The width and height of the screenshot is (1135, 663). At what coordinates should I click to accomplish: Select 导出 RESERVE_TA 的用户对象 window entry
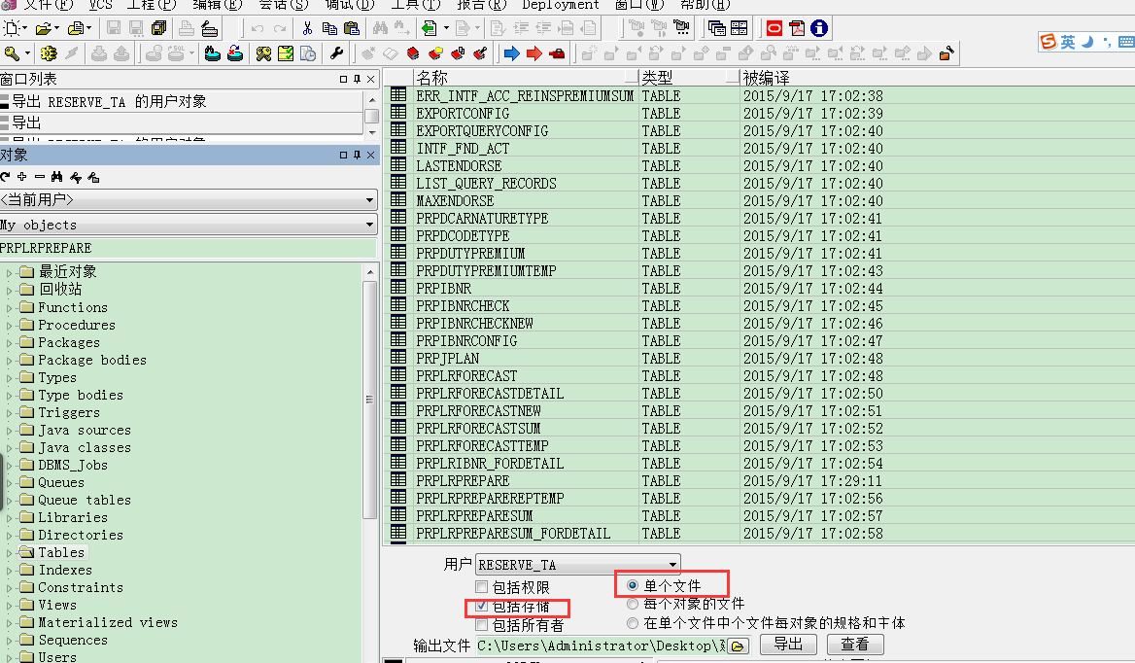pyautogui.click(x=181, y=101)
